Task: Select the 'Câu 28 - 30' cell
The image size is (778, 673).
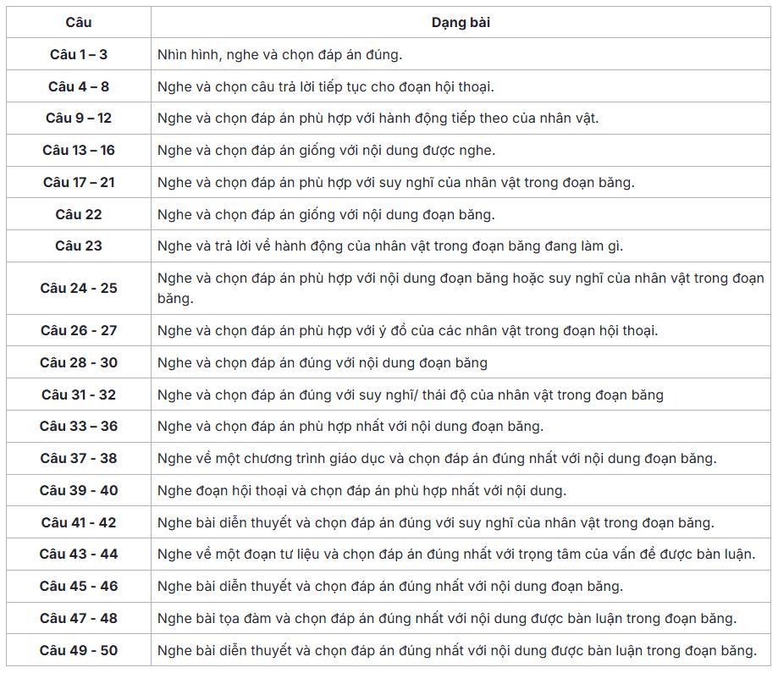Action: point(79,362)
